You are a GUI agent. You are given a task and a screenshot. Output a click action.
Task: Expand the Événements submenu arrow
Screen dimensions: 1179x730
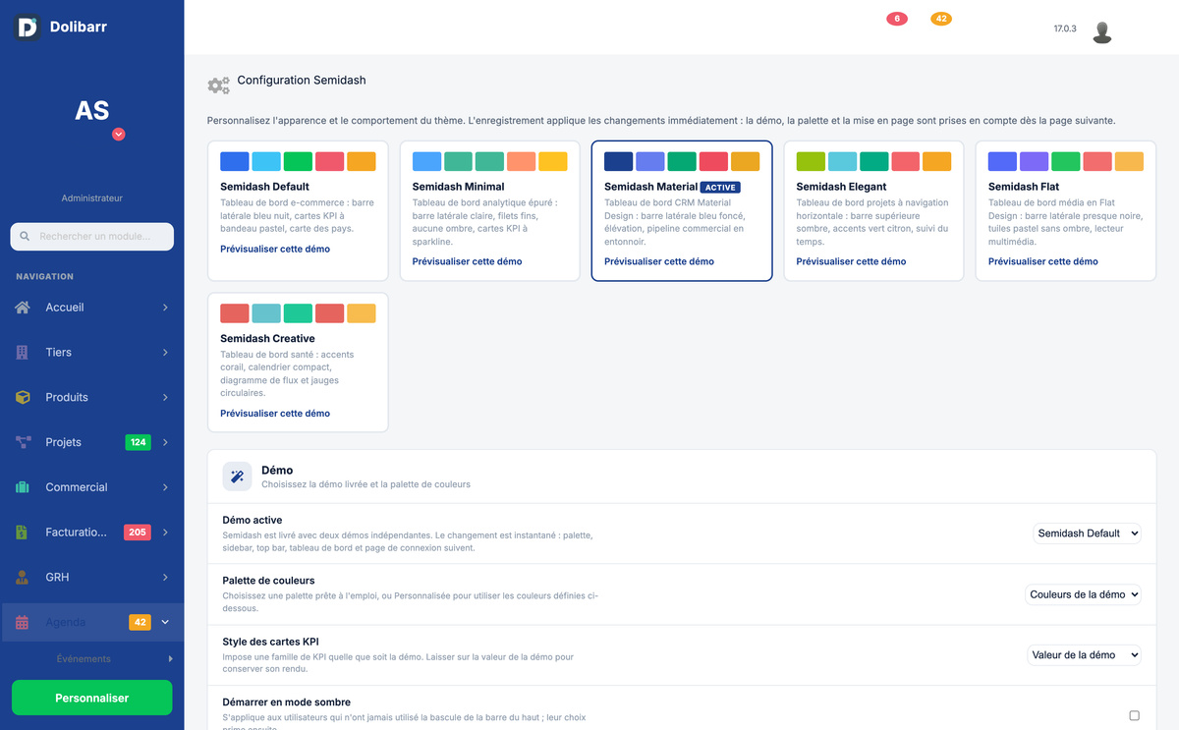click(170, 659)
